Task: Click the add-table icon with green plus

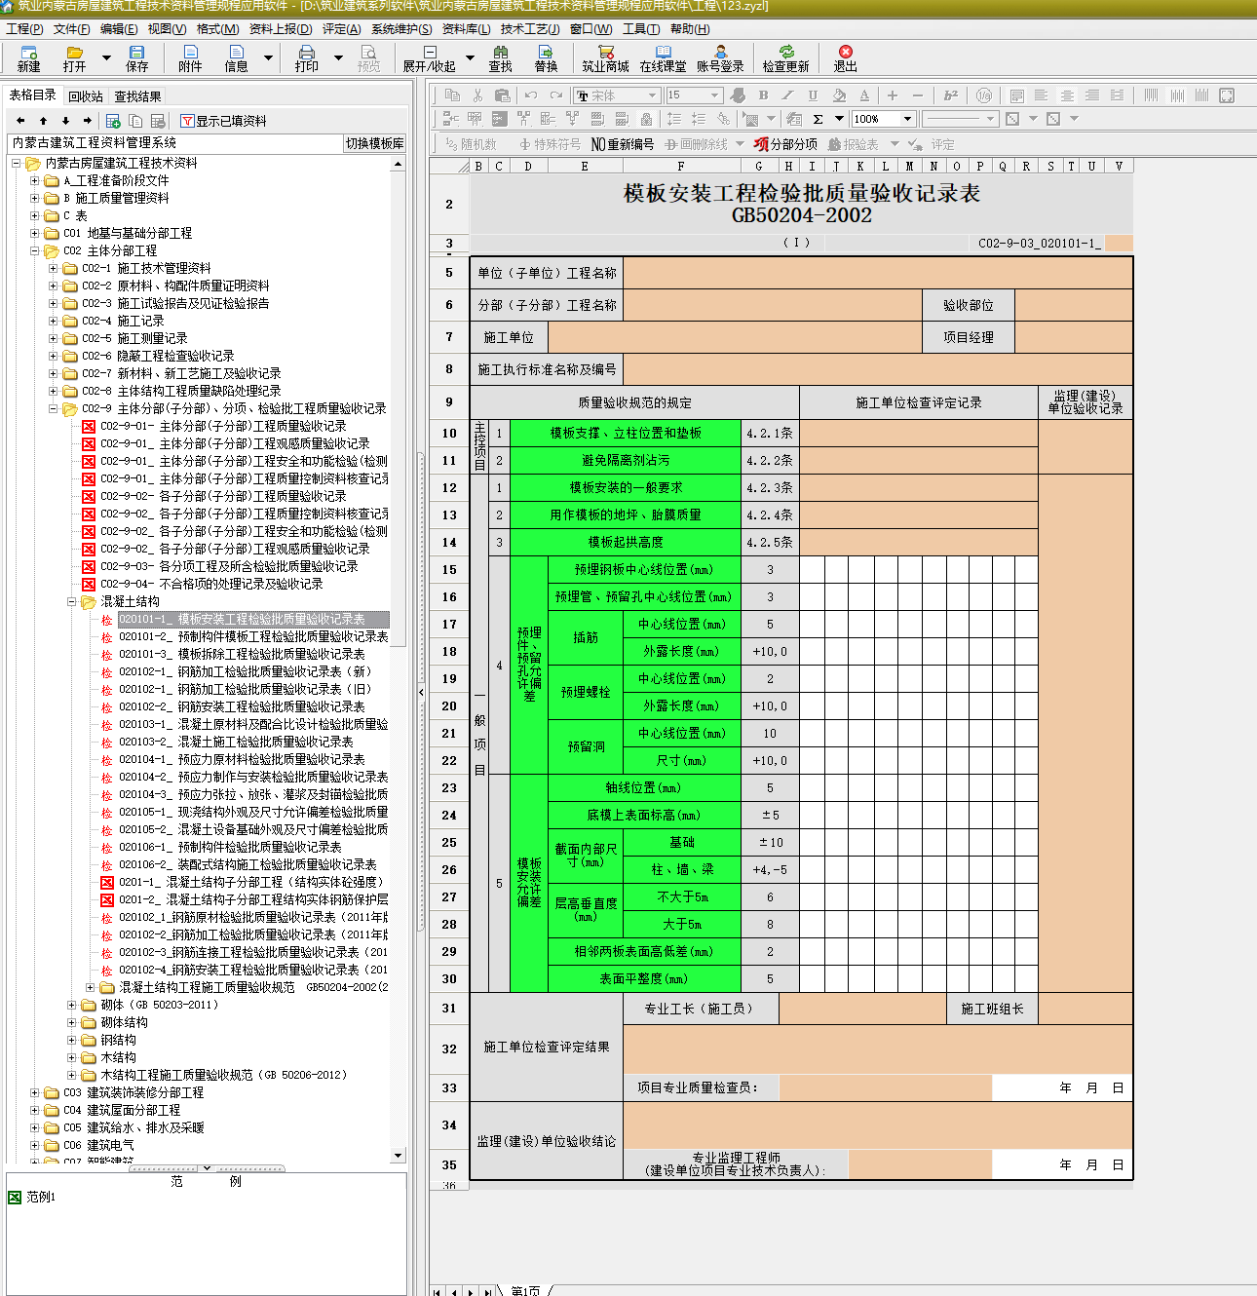Action: click(x=113, y=121)
